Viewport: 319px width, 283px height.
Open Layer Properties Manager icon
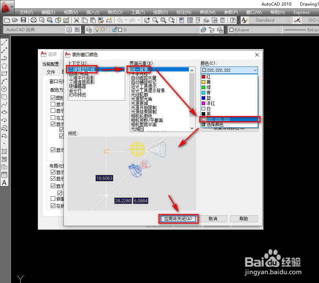pyautogui.click(x=89, y=30)
